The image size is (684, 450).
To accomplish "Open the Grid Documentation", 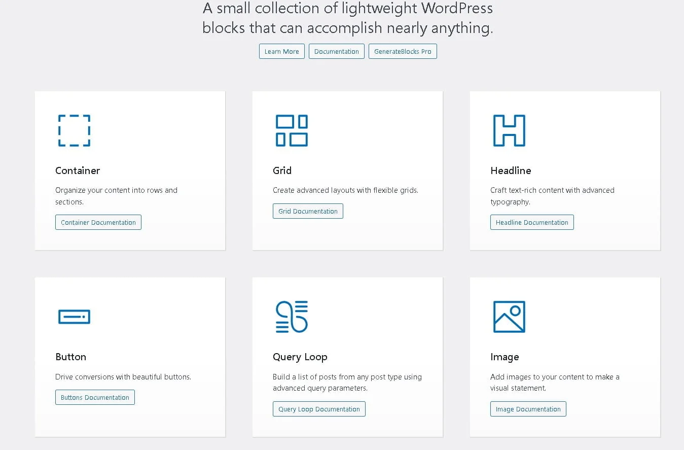I will [308, 211].
